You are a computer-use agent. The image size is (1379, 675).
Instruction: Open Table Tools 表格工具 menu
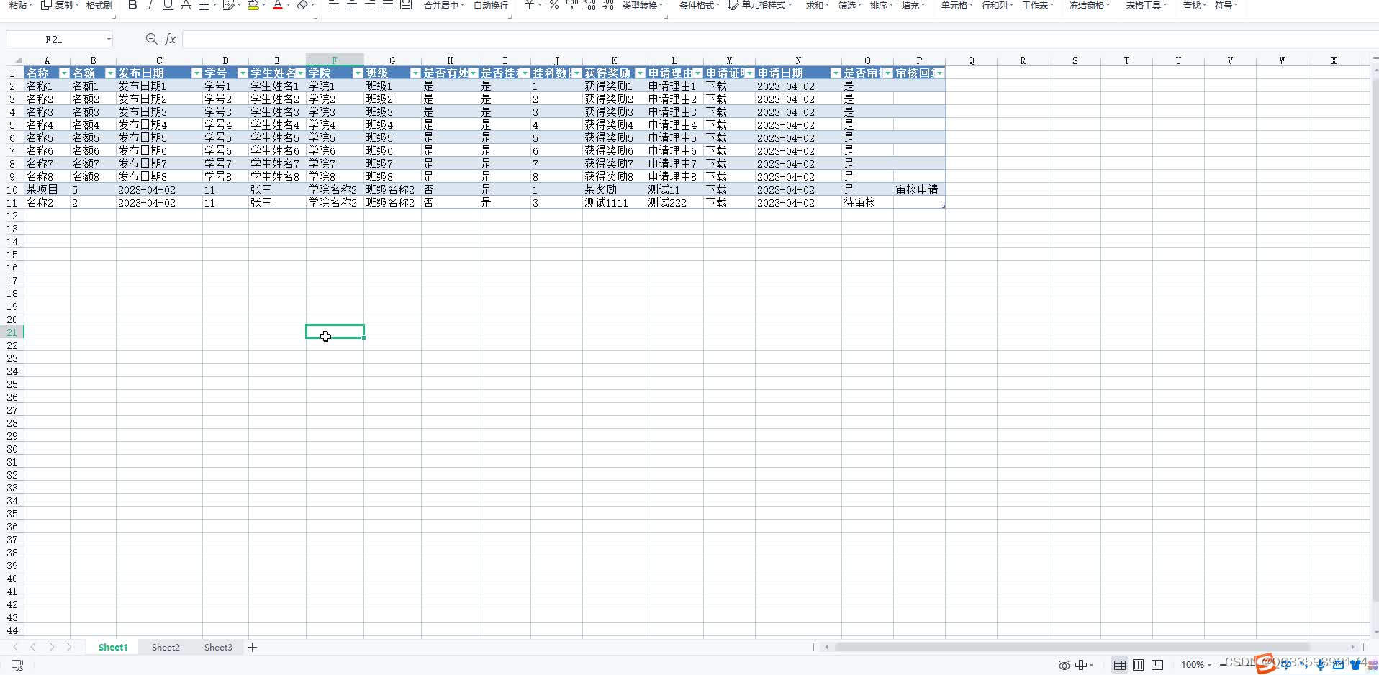1147,5
